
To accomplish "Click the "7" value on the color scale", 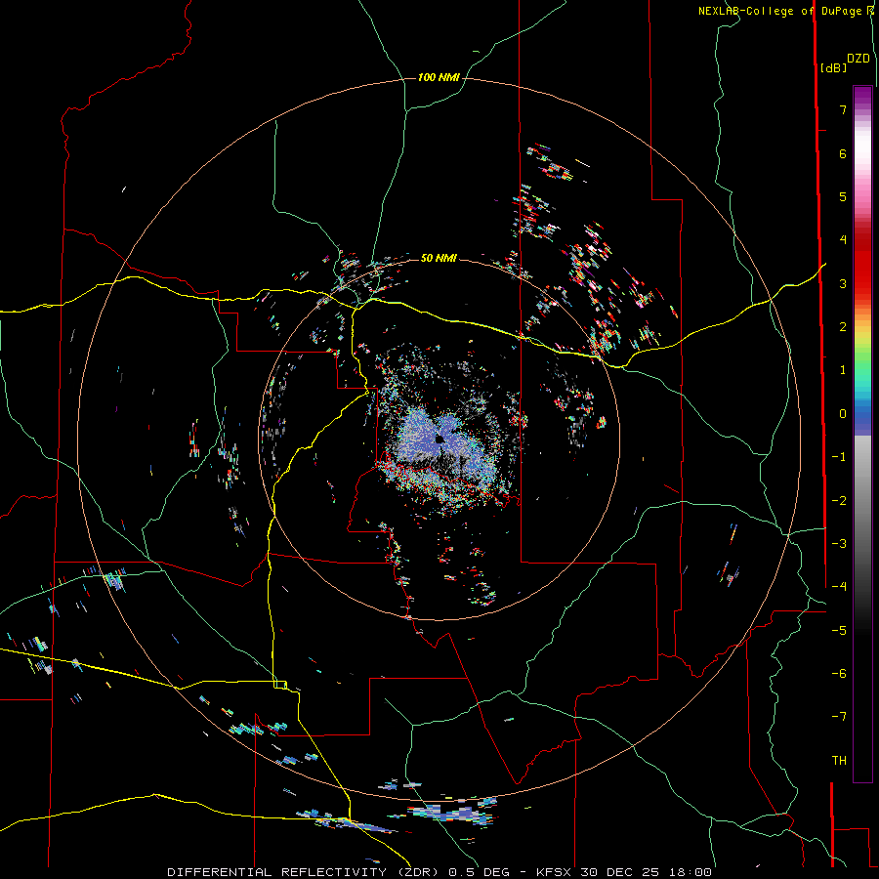I will pyautogui.click(x=843, y=109).
